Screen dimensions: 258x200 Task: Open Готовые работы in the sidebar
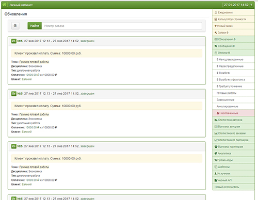pos(233,93)
